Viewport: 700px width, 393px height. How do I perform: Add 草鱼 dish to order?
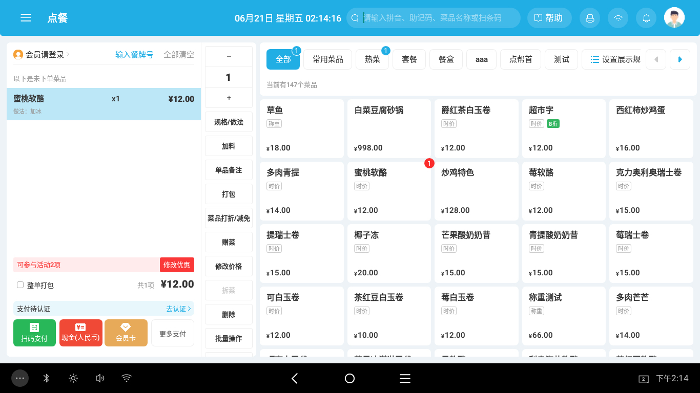[302, 128]
